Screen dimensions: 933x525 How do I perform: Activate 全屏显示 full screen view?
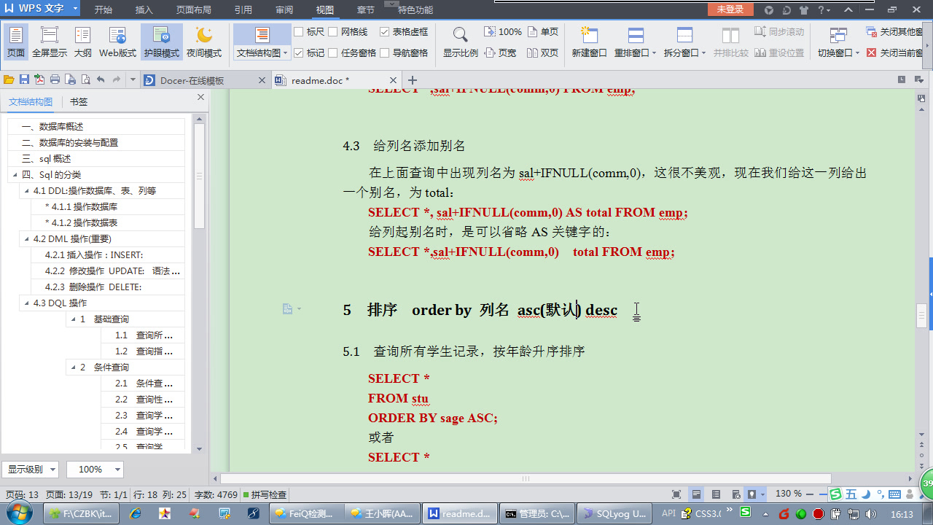[48, 42]
